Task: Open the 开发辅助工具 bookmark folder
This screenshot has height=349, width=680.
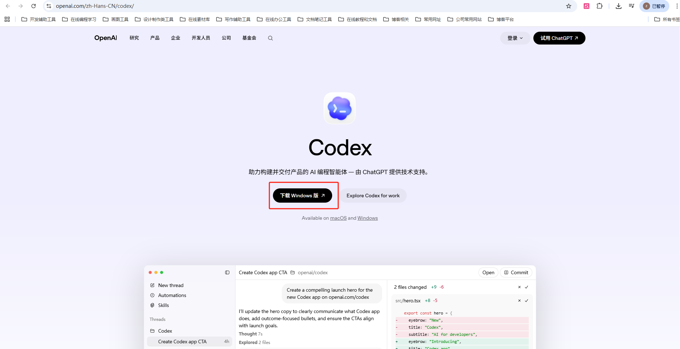Action: [x=39, y=19]
